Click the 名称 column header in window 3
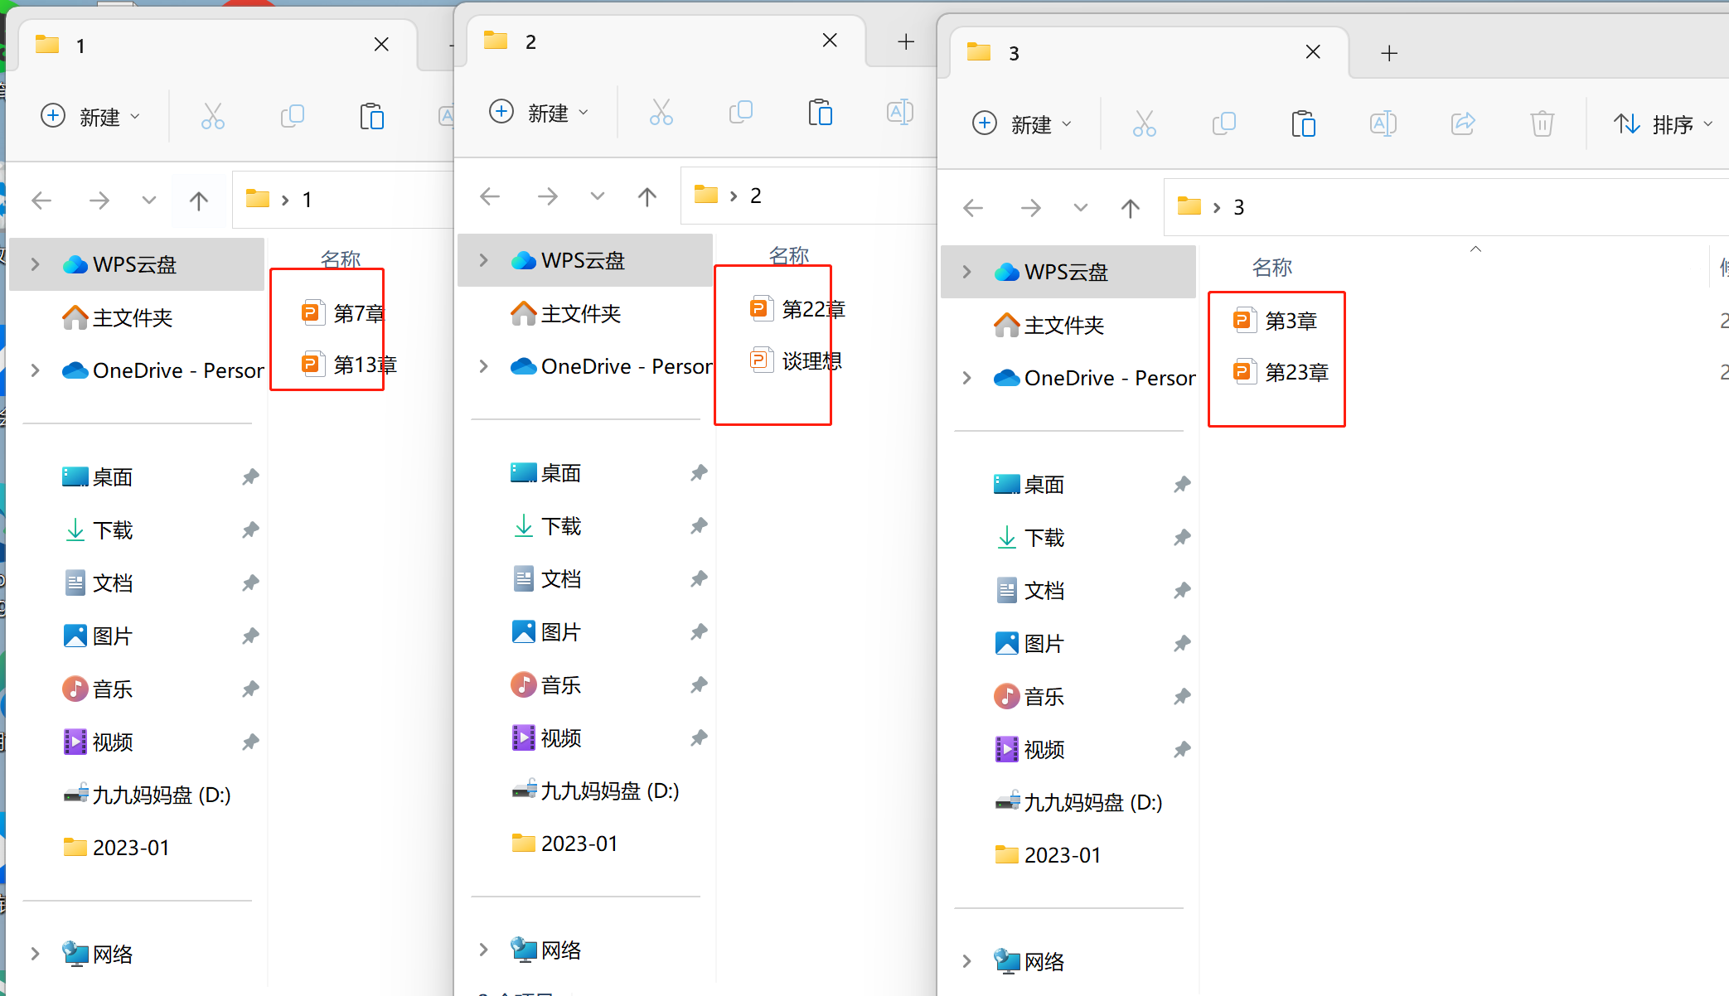 [x=1271, y=268]
